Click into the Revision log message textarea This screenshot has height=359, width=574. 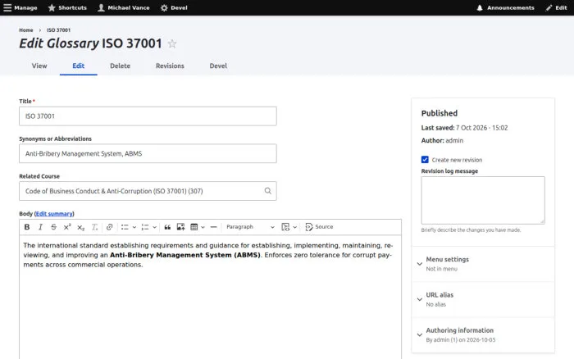coord(483,200)
